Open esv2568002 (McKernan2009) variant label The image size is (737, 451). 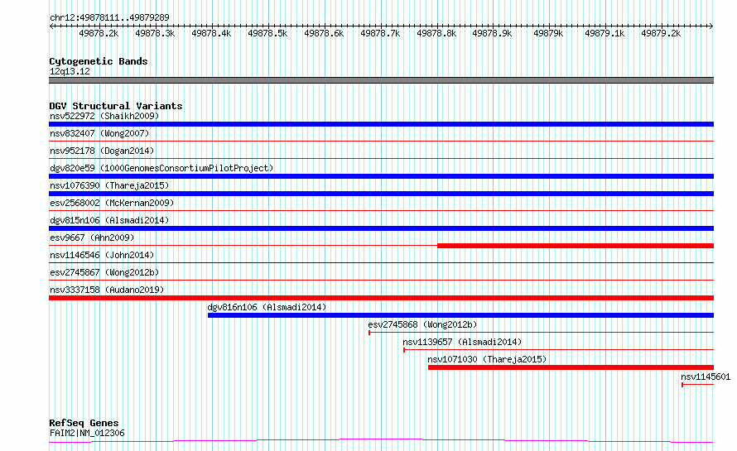coord(112,203)
